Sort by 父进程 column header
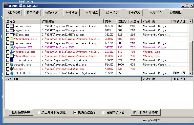The width and height of the screenshot is (194, 125). click(135, 21)
